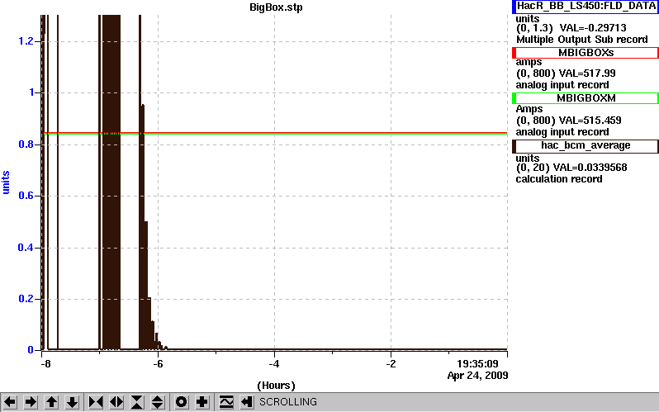Click the return-to-scrolling arrow icon

(247, 402)
